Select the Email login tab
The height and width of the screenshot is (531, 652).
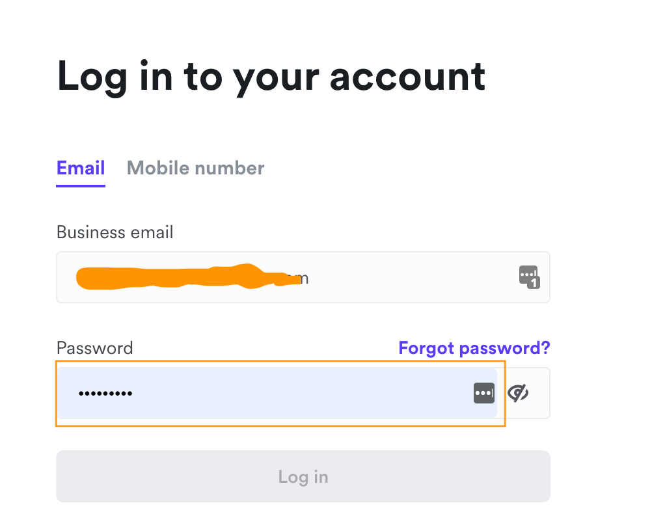pos(80,168)
